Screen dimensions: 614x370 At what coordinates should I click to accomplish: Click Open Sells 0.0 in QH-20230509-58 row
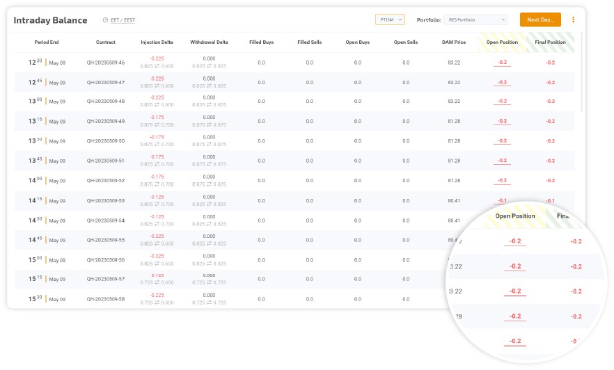(x=406, y=299)
